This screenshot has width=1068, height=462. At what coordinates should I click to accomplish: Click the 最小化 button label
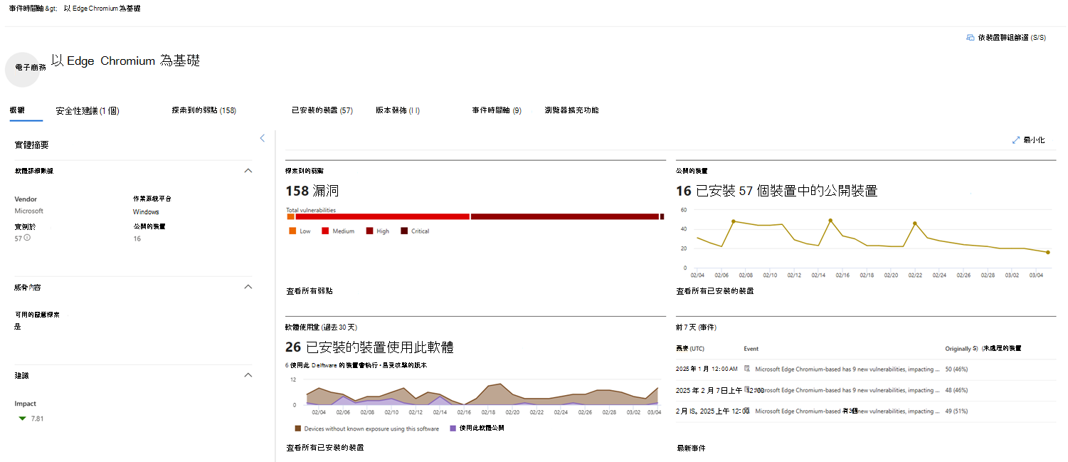pos(1034,141)
